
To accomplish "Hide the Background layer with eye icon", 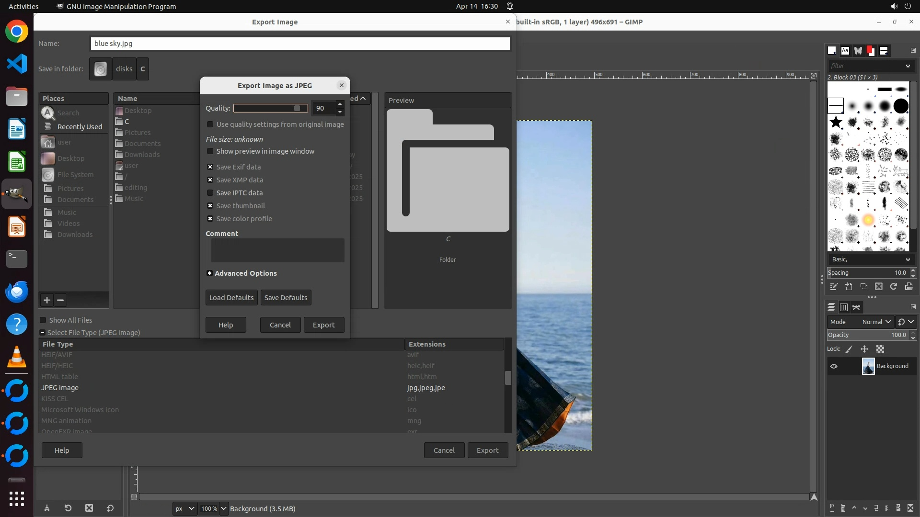I will coord(834,366).
